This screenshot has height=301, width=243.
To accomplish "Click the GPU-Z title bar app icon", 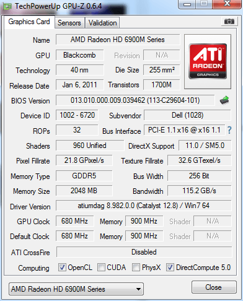I will coord(7,6).
